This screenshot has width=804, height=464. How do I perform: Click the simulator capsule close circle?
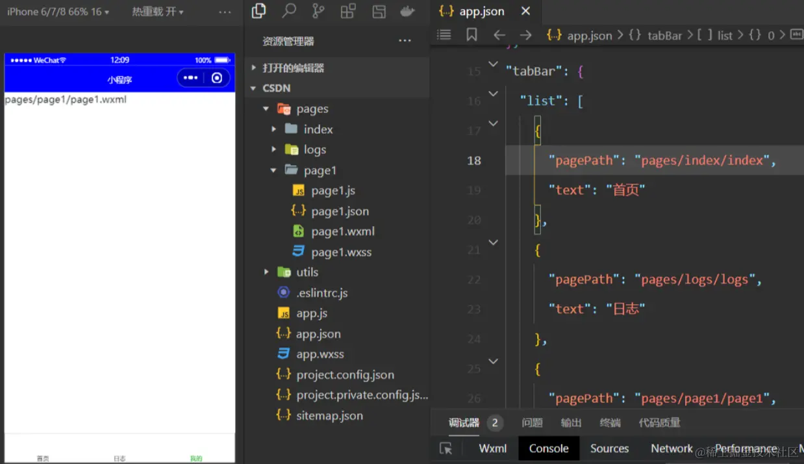[x=217, y=78]
